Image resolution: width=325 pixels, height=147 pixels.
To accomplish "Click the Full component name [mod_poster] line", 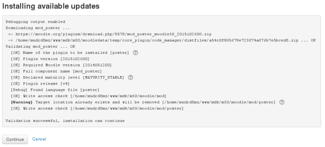I will [56, 71].
